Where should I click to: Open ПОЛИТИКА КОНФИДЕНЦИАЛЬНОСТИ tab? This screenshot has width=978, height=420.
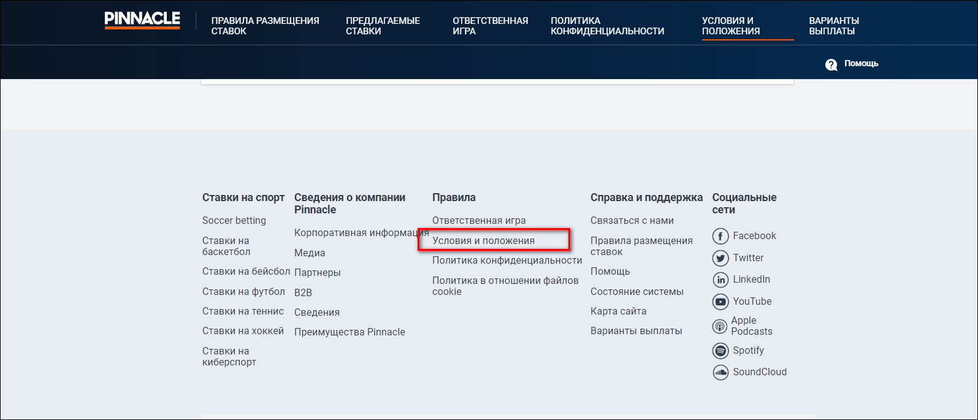click(x=607, y=26)
